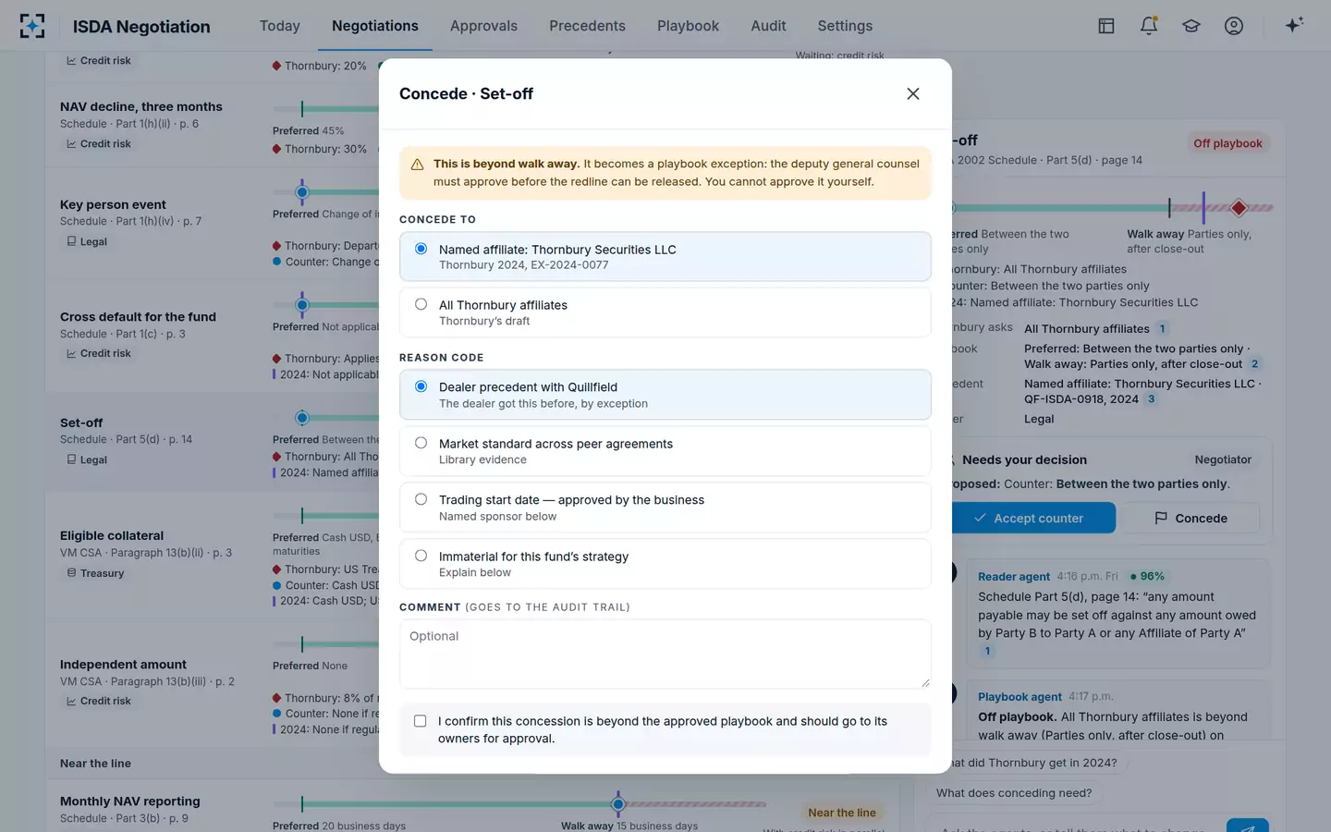The width and height of the screenshot is (1331, 832).
Task: Open the Playbook tab
Action: (688, 26)
